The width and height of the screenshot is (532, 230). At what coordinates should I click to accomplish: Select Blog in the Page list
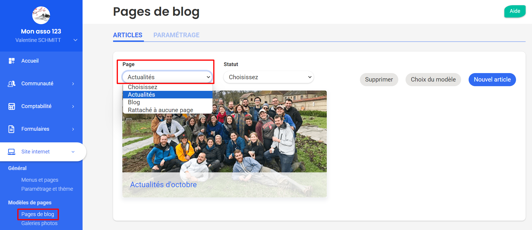pos(168,102)
